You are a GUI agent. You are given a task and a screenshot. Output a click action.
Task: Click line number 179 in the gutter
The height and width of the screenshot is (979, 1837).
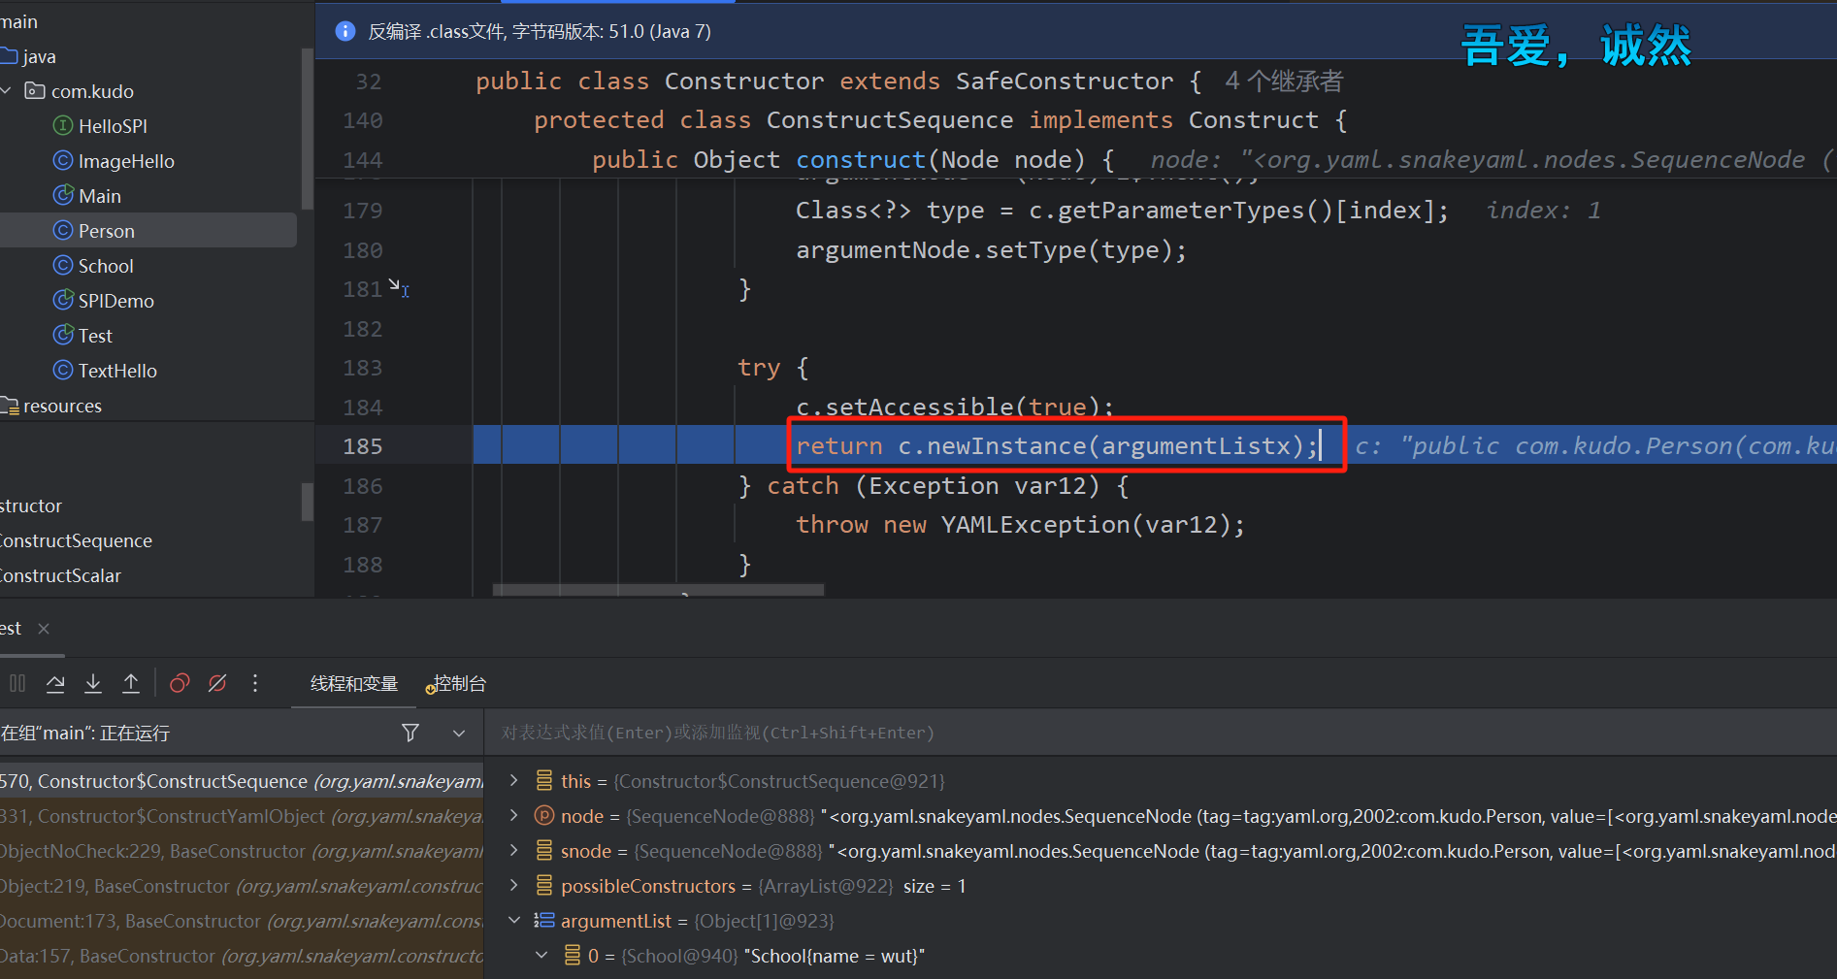click(363, 211)
